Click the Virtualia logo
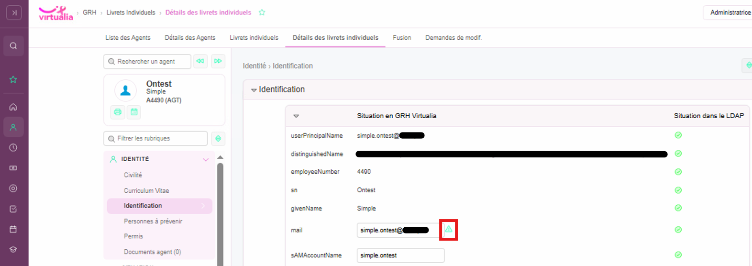This screenshot has height=266, width=752. [x=55, y=13]
